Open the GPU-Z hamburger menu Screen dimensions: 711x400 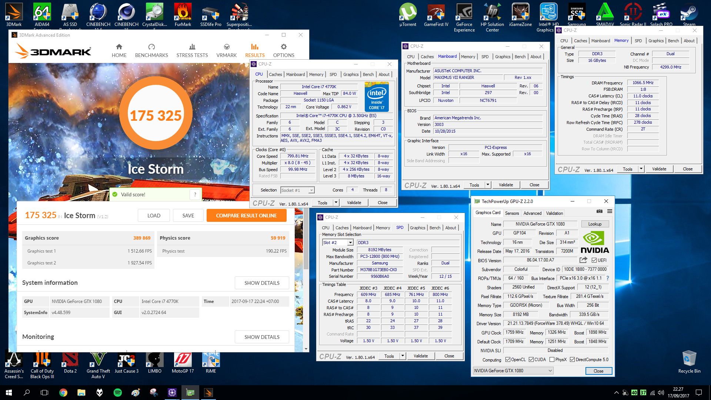(610, 211)
